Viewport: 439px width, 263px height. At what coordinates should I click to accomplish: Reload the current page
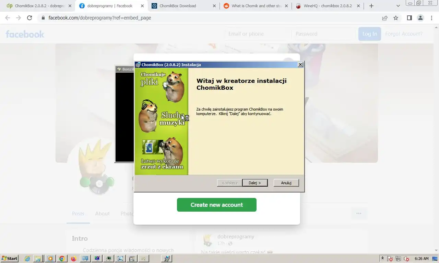pyautogui.click(x=29, y=18)
